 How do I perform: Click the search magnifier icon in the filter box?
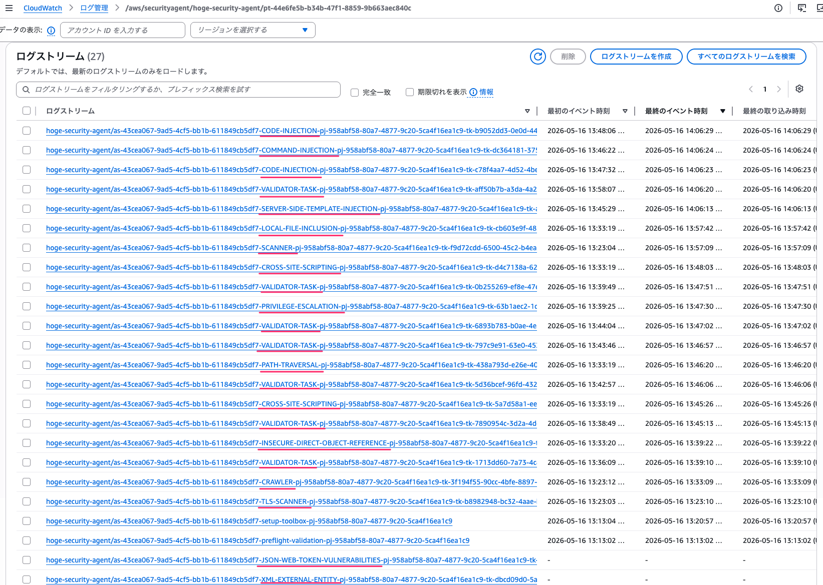pos(26,90)
